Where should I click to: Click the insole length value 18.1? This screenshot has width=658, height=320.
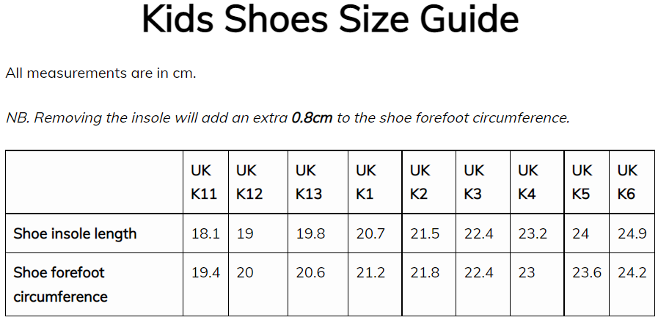[x=205, y=234]
